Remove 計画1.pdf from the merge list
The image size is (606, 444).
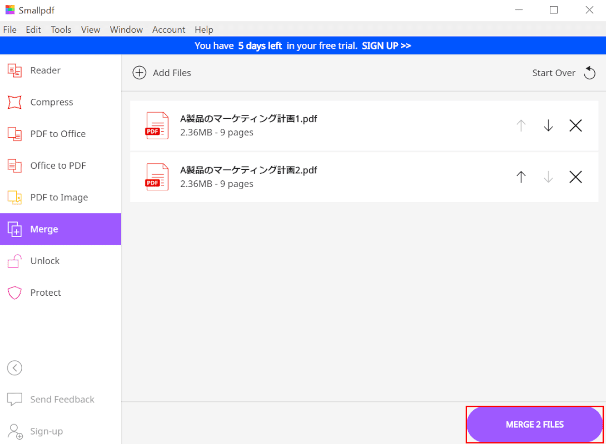(575, 125)
